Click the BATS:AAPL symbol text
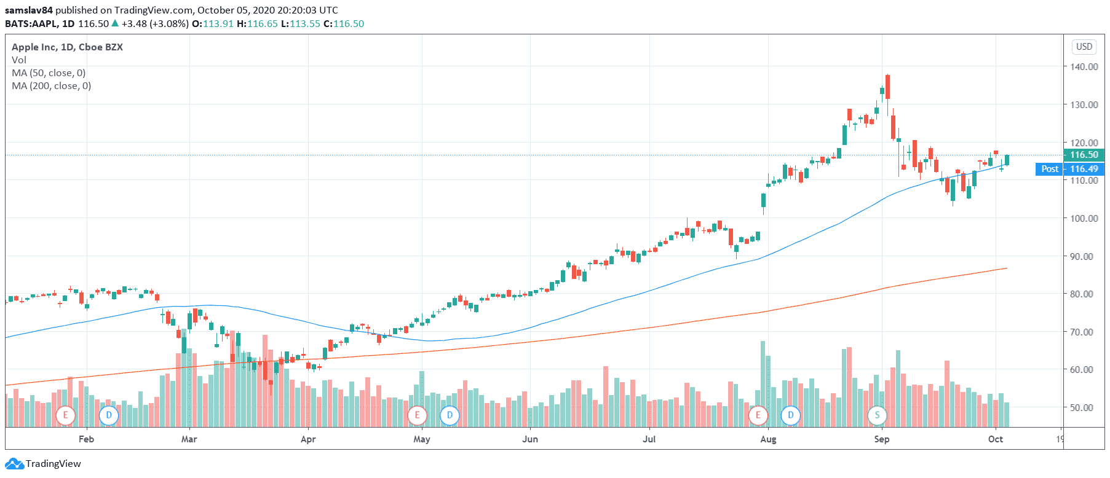 coord(31,24)
